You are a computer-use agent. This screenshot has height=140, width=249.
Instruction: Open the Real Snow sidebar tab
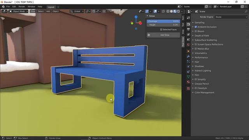pos(183,42)
